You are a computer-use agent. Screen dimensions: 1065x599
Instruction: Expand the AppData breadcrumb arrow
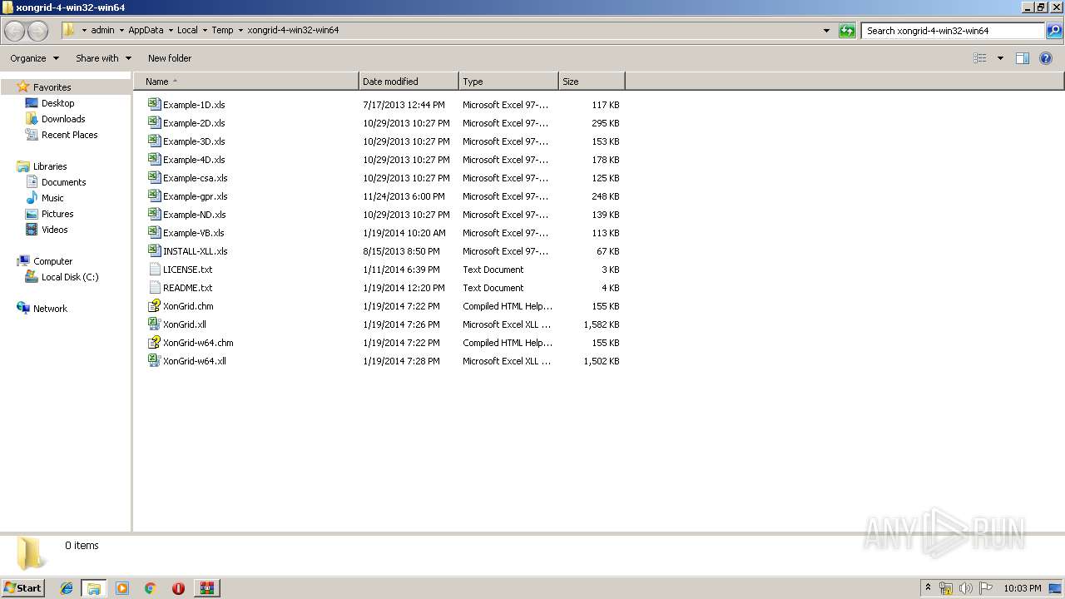pyautogui.click(x=171, y=31)
